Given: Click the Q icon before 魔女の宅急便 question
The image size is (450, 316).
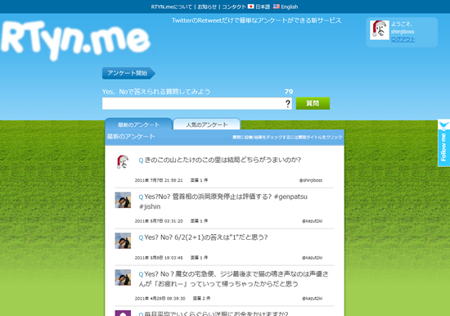Looking at the screenshot, I should coord(141,274).
